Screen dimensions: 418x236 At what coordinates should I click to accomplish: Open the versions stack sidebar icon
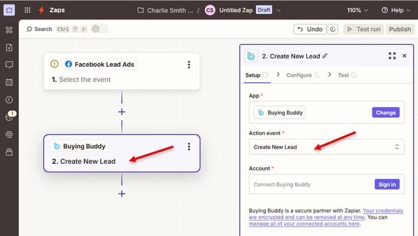point(9,152)
